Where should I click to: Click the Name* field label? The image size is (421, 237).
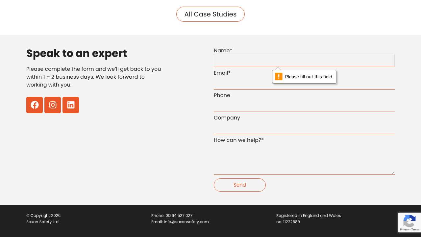(223, 51)
